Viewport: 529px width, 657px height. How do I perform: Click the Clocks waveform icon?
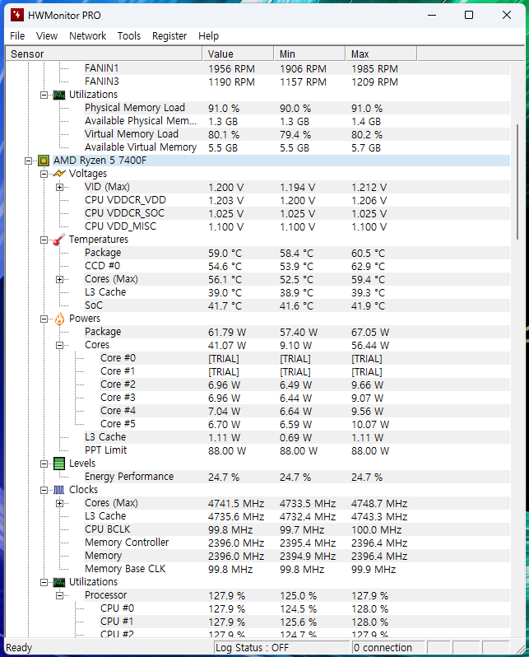pyautogui.click(x=58, y=490)
